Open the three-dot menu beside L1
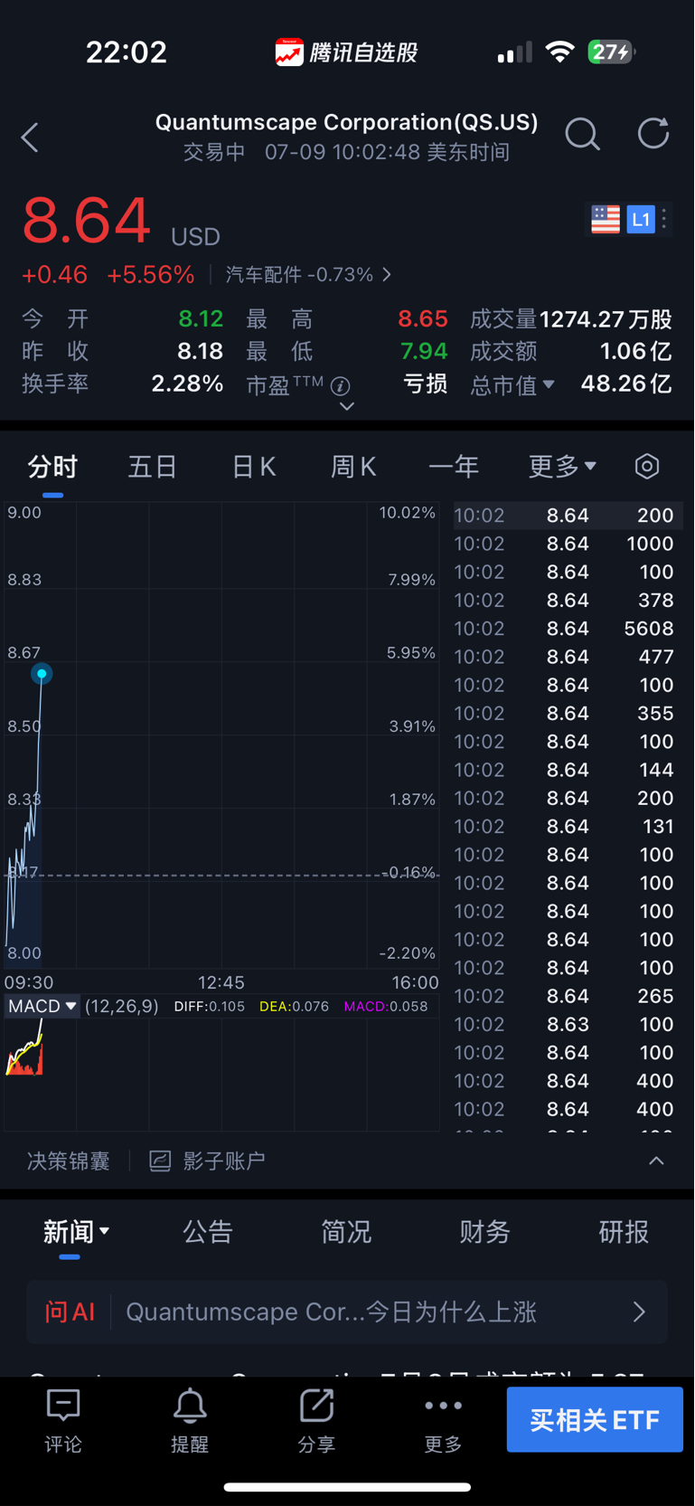695x1506 pixels. click(x=664, y=219)
